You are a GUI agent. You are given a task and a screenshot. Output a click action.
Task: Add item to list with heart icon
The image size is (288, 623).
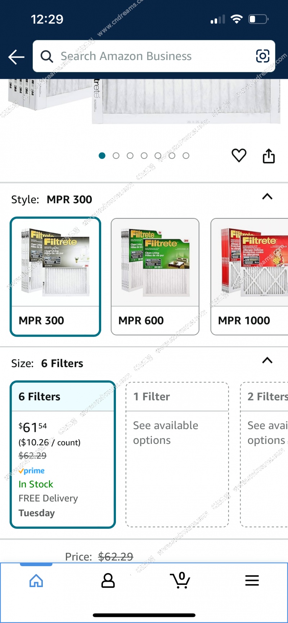point(239,155)
